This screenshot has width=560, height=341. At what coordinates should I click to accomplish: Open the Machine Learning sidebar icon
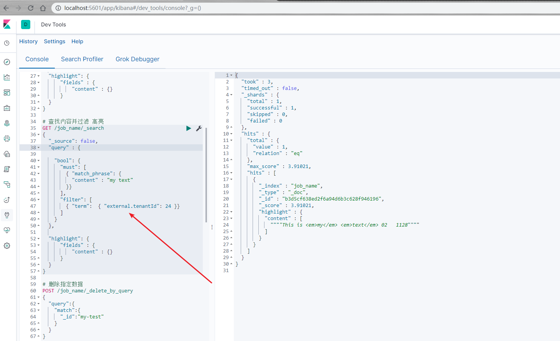(7, 138)
